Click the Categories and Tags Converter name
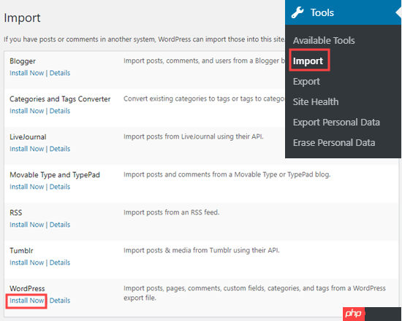The height and width of the screenshot is (321, 402). click(x=60, y=99)
